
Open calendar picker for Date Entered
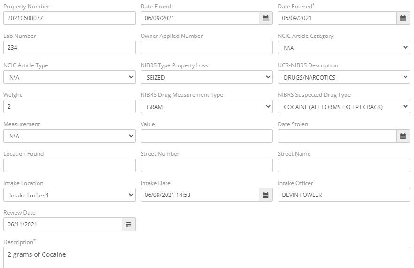click(x=403, y=18)
